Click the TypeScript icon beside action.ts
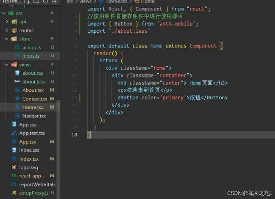This screenshot has height=199, width=275. coord(18,47)
